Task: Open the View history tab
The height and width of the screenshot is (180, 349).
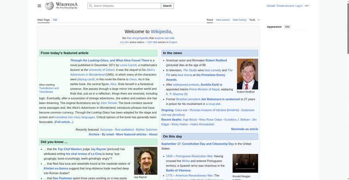Action: coord(239,20)
